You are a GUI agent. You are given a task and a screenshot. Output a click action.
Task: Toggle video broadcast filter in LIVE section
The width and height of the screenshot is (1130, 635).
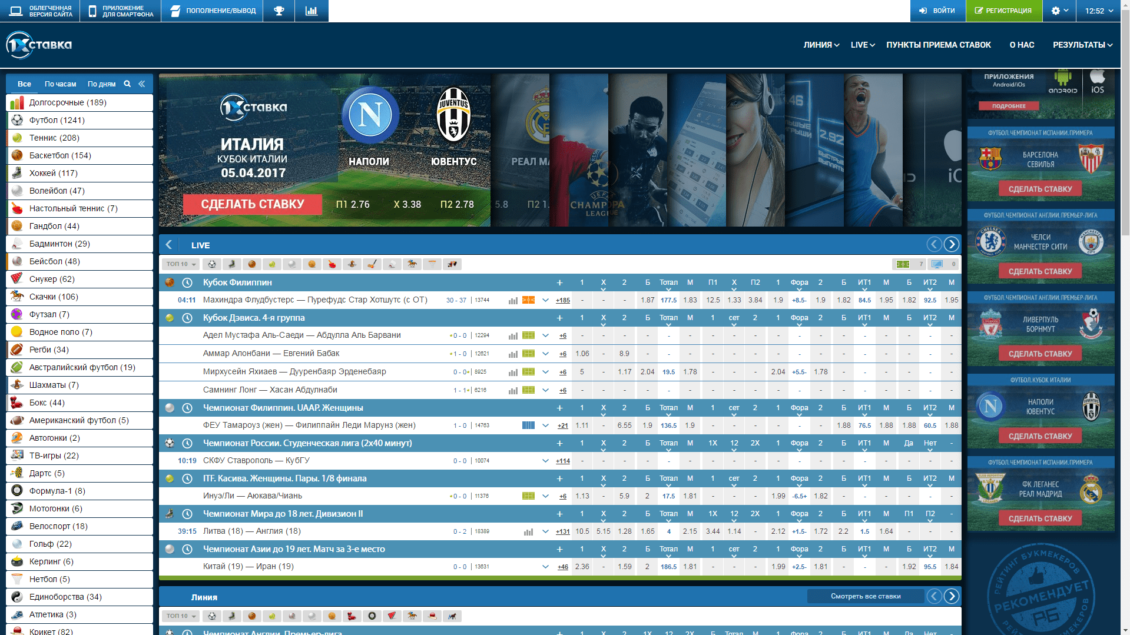pos(937,264)
